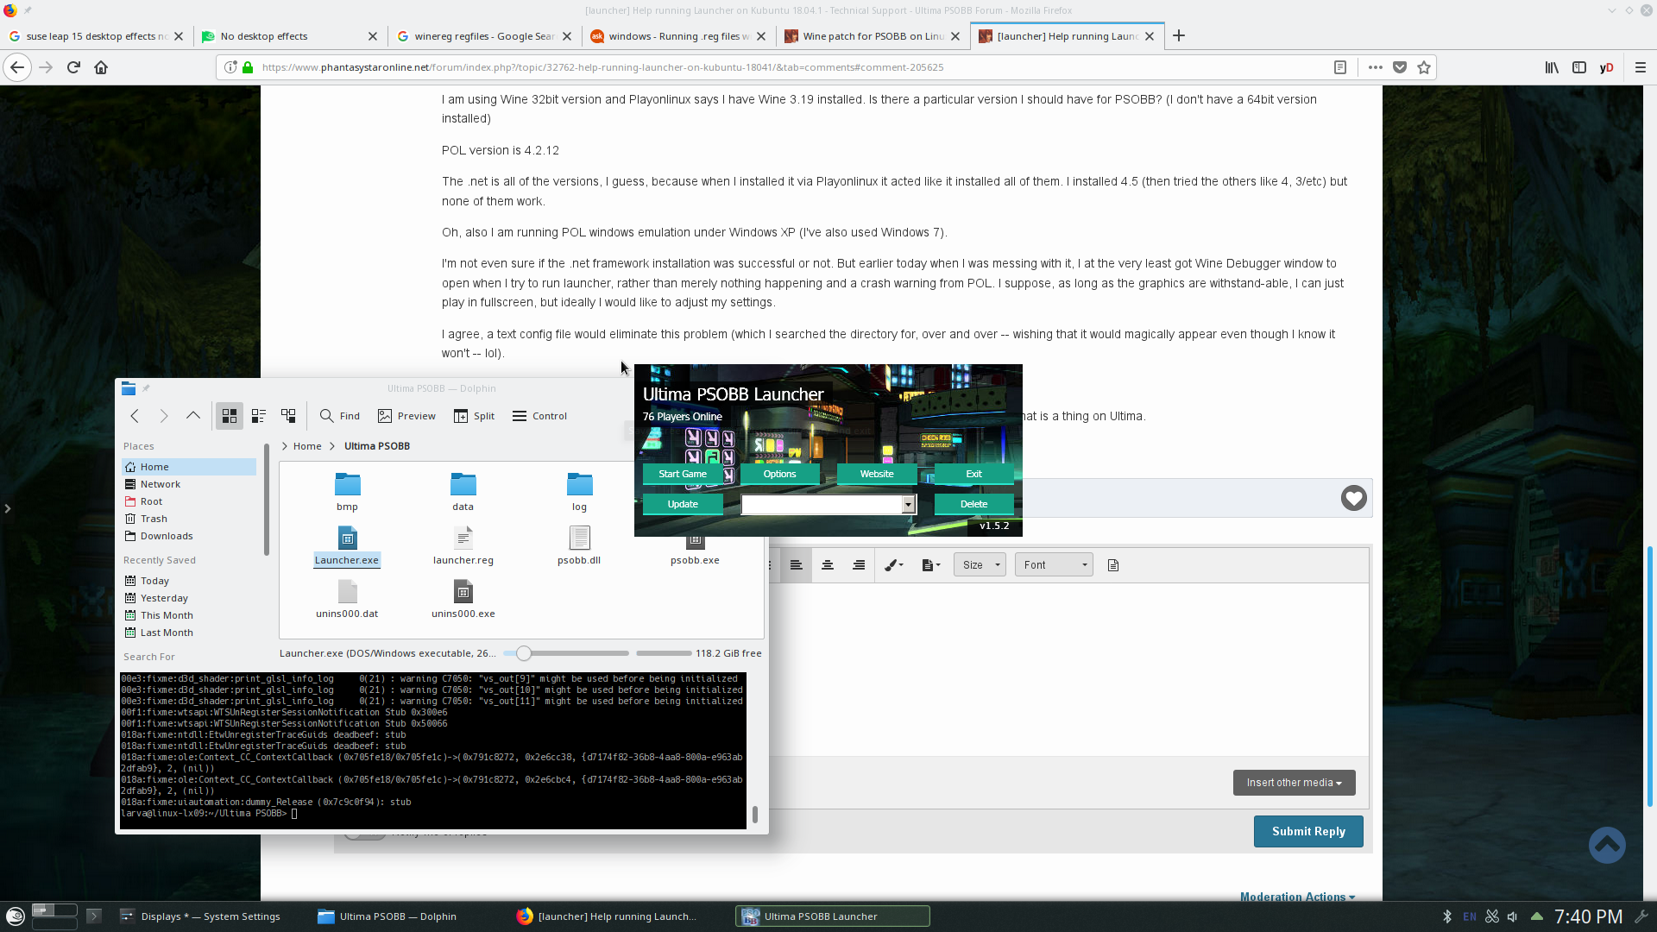
Task: Show files saved This Month
Action: [x=189, y=615]
